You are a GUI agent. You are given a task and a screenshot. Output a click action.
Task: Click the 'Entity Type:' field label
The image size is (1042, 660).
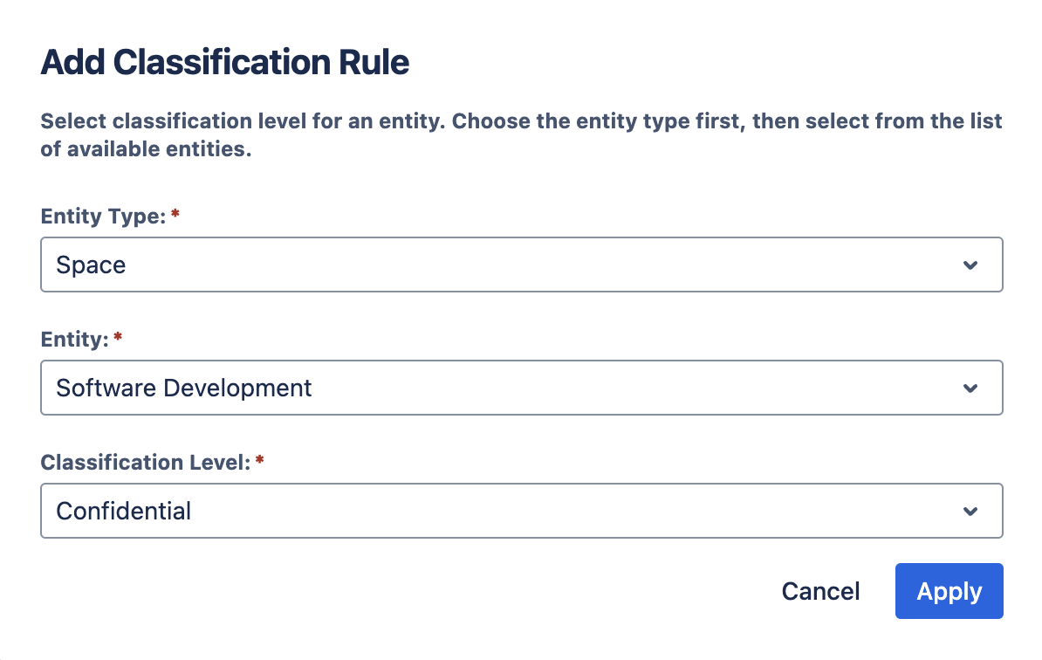pyautogui.click(x=103, y=217)
